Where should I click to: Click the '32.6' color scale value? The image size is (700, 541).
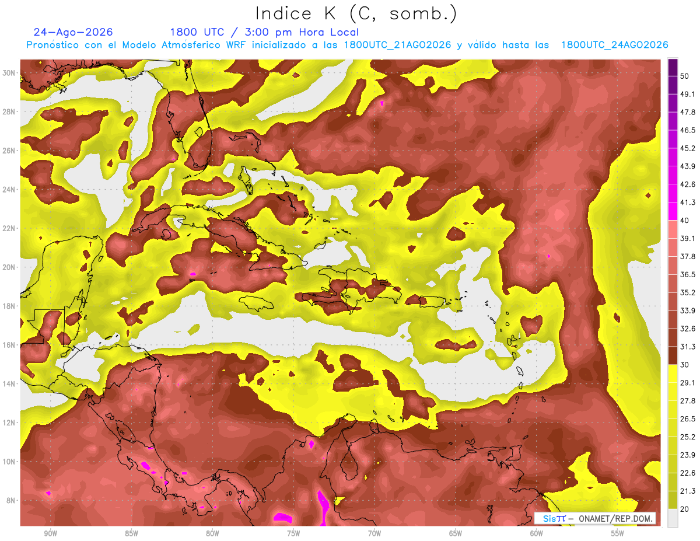[x=688, y=329]
